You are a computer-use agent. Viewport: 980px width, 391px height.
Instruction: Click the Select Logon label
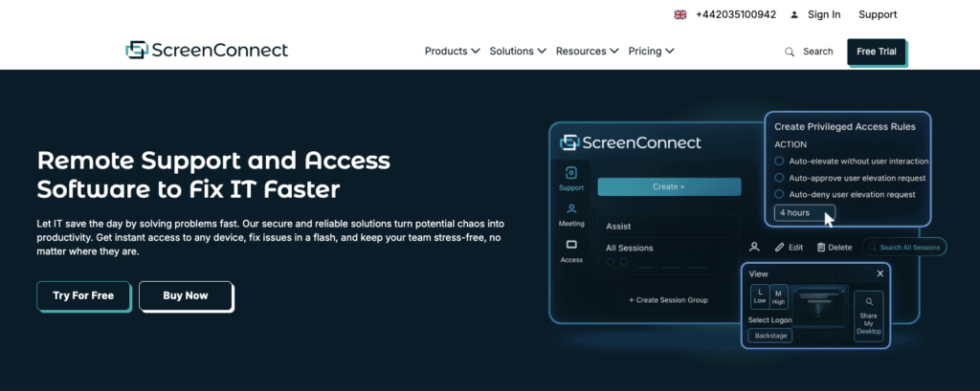[x=770, y=320]
